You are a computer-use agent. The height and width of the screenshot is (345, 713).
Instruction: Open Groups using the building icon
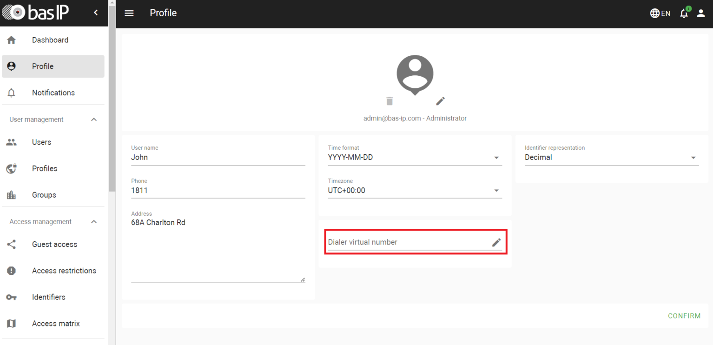pos(11,194)
